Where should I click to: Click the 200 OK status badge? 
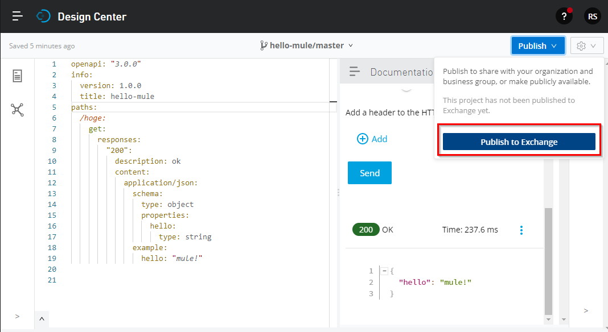366,230
